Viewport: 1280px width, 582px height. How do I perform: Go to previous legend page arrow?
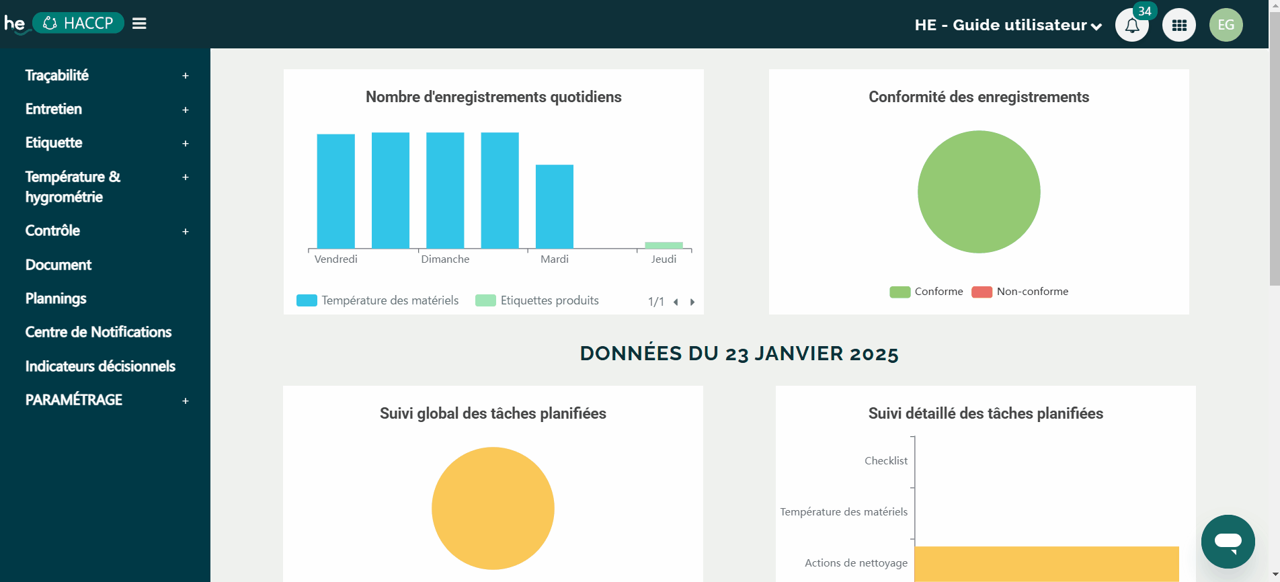[x=676, y=302]
